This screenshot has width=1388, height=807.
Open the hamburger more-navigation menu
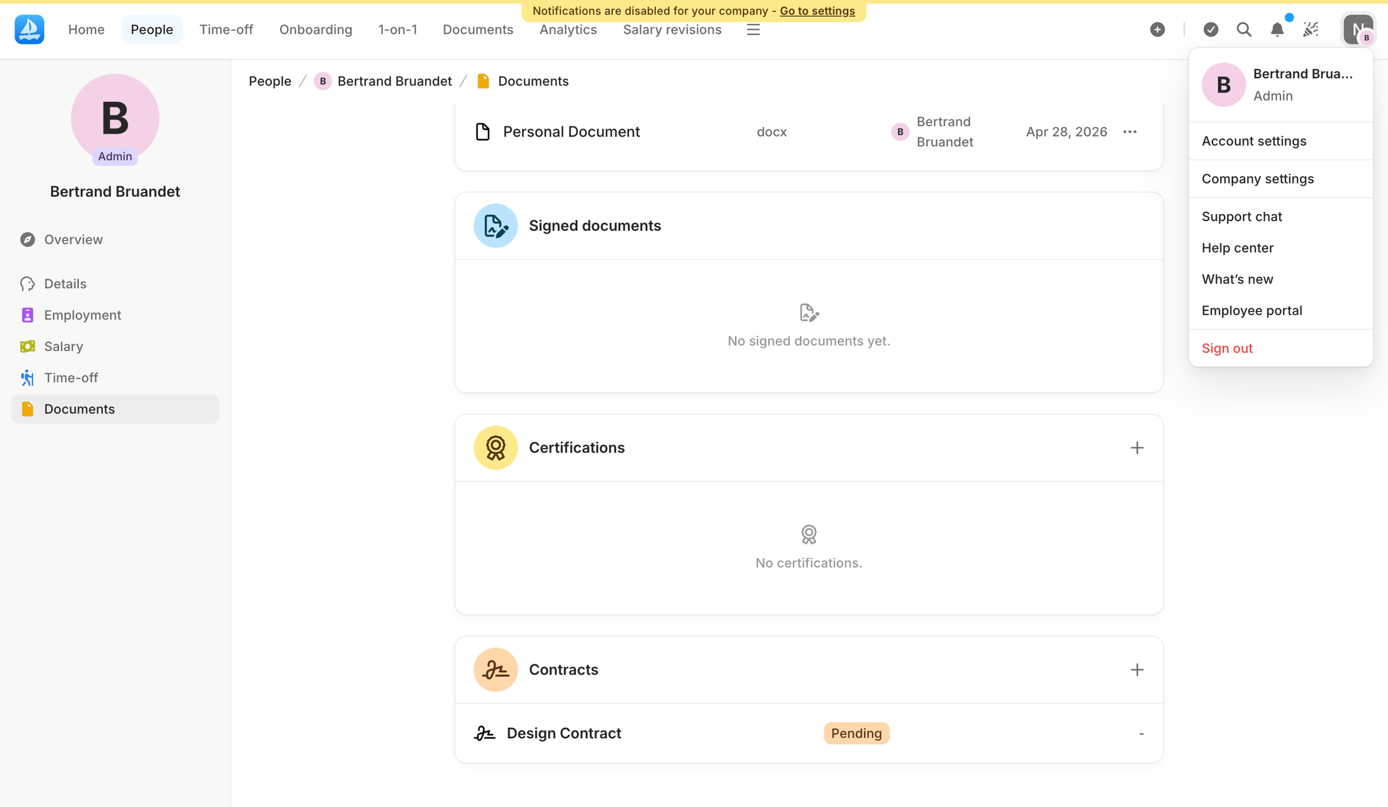[753, 30]
